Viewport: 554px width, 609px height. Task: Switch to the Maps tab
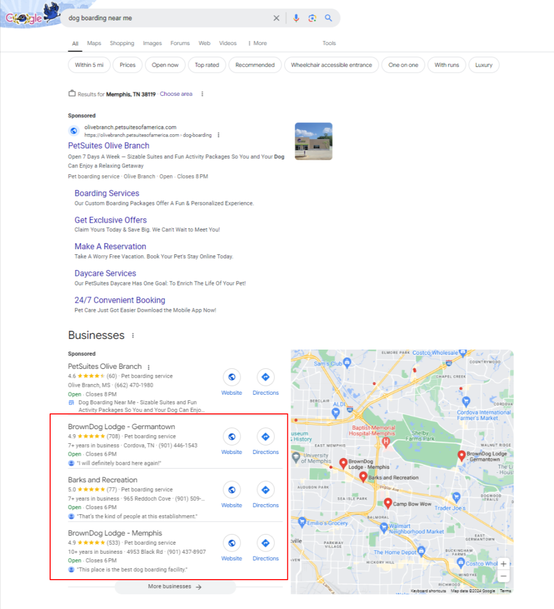(94, 43)
